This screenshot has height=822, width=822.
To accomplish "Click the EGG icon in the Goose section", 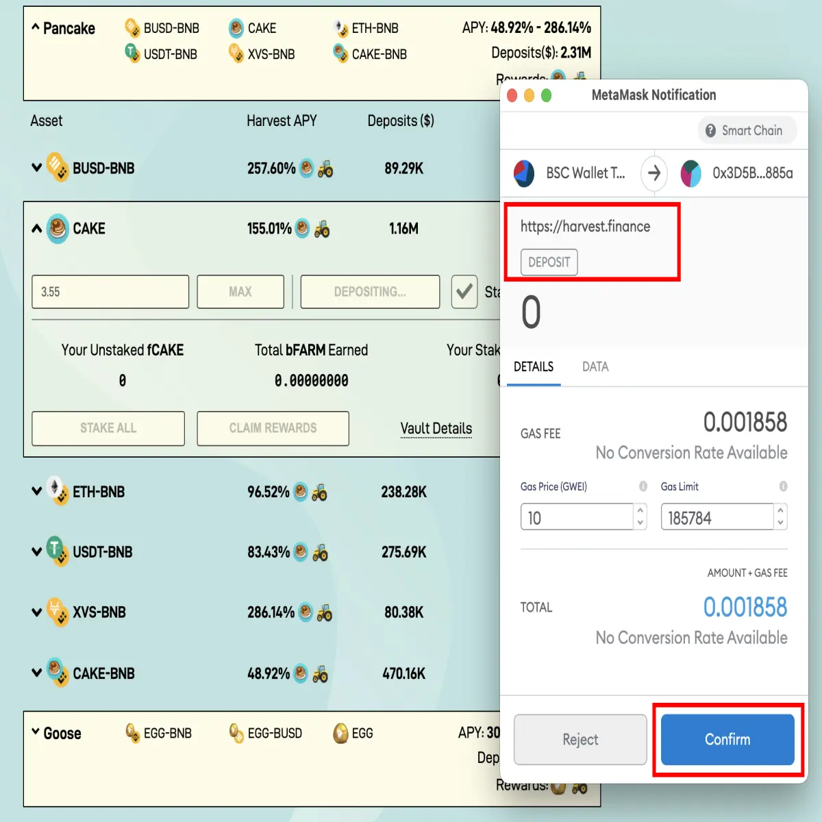I will (340, 734).
